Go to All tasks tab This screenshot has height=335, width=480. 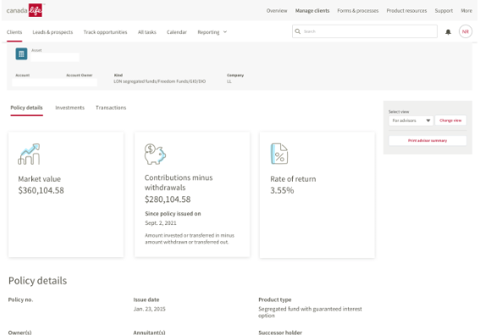pyautogui.click(x=147, y=32)
